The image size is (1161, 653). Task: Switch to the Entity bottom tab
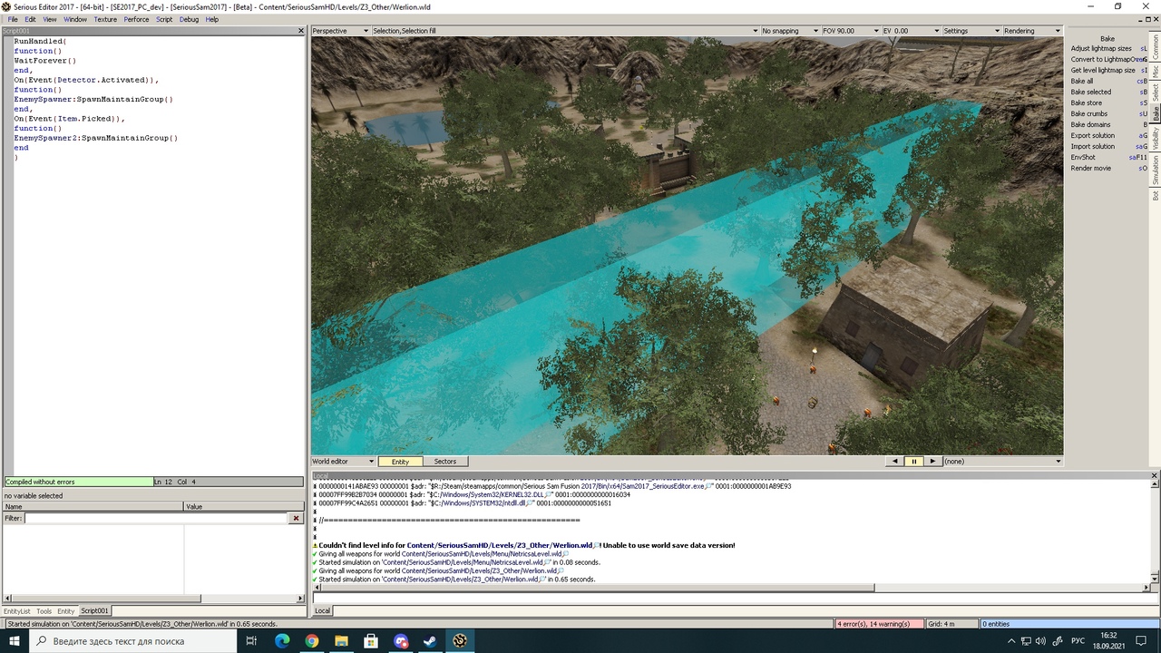click(66, 611)
